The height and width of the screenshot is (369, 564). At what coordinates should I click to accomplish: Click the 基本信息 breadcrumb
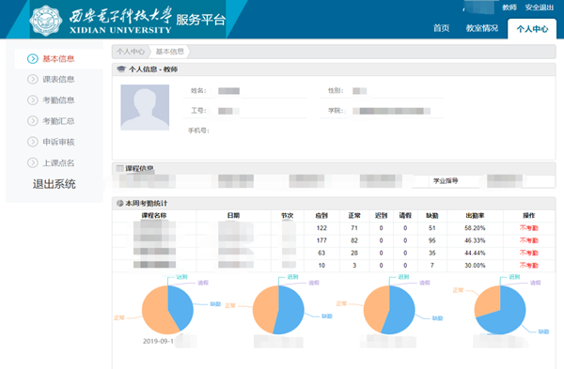coord(170,52)
